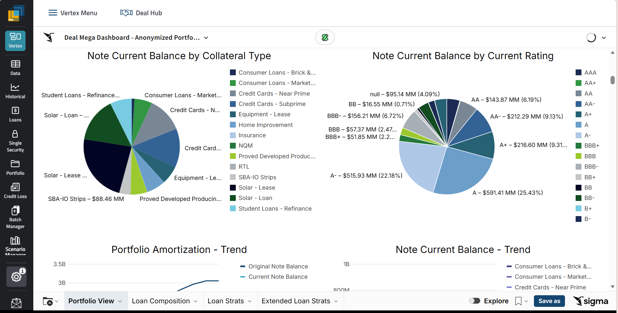Click the bookmark icon
618x313 pixels.
[x=518, y=301]
